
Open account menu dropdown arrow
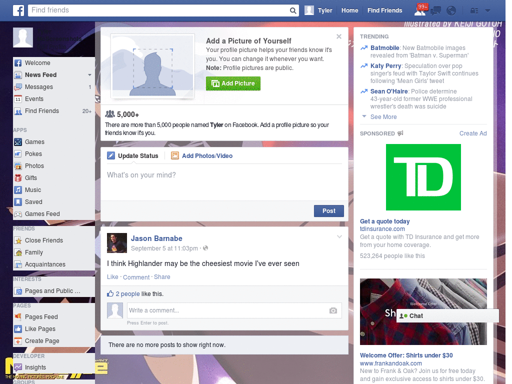pos(487,11)
